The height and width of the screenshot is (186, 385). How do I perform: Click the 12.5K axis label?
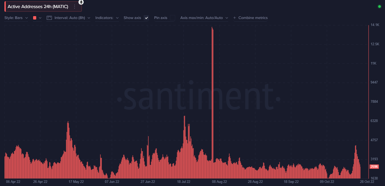tap(375, 44)
